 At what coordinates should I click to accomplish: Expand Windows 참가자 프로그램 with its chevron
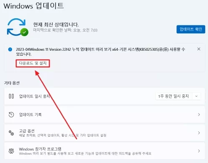[199, 151]
